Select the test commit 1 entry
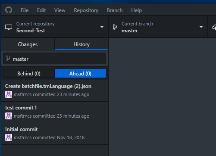216x156 pixels. click(x=55, y=112)
